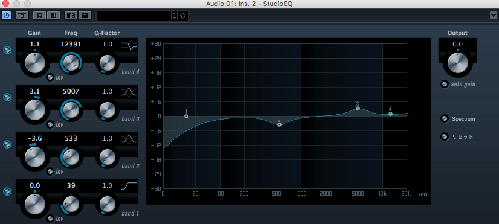The image size is (499, 224).
Task: Select EQ curve point 3 in graph
Action: tap(358, 109)
